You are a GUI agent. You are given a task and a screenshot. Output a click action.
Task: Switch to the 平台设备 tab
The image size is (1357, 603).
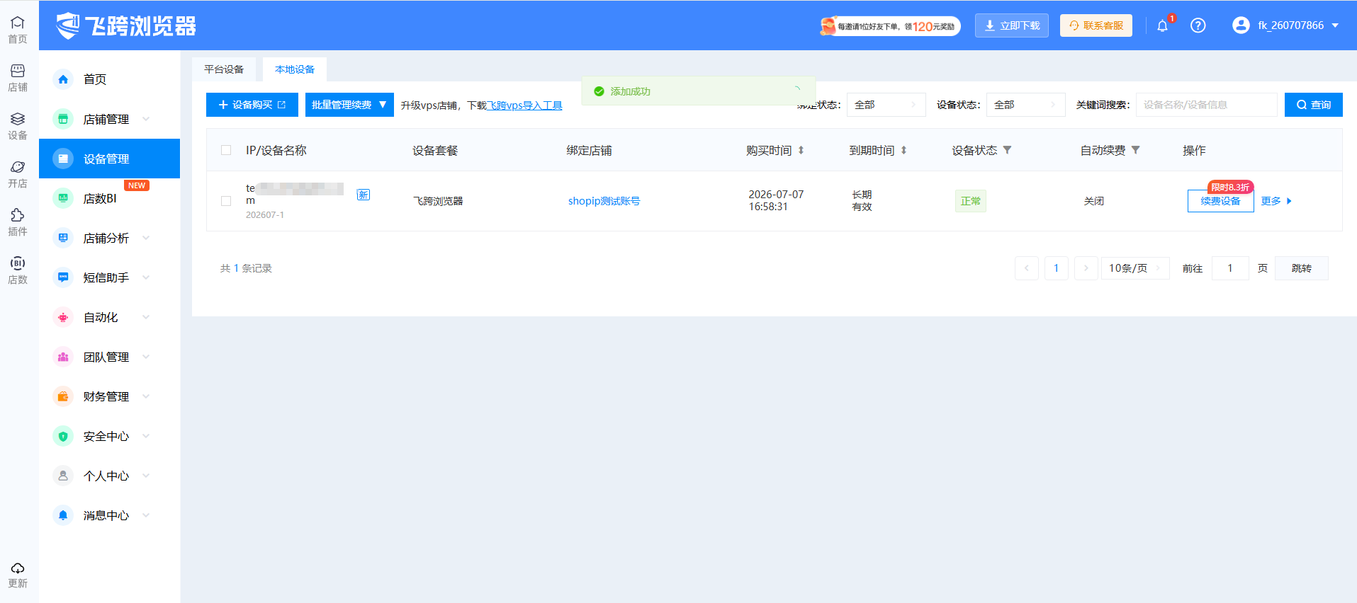pyautogui.click(x=224, y=69)
